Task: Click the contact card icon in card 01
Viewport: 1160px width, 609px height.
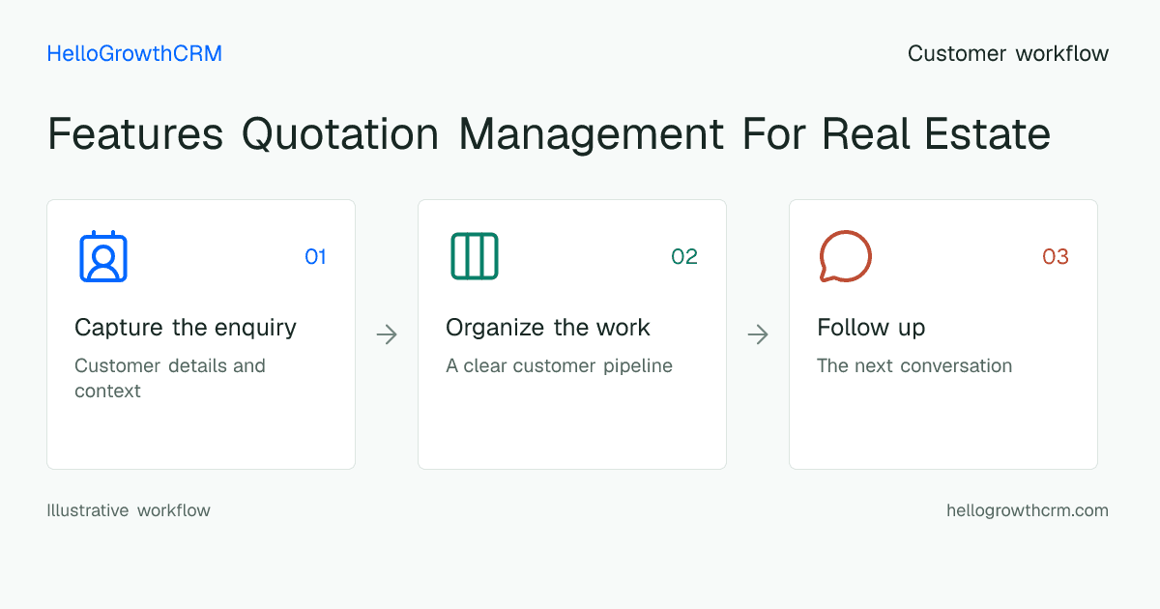Action: 103,256
